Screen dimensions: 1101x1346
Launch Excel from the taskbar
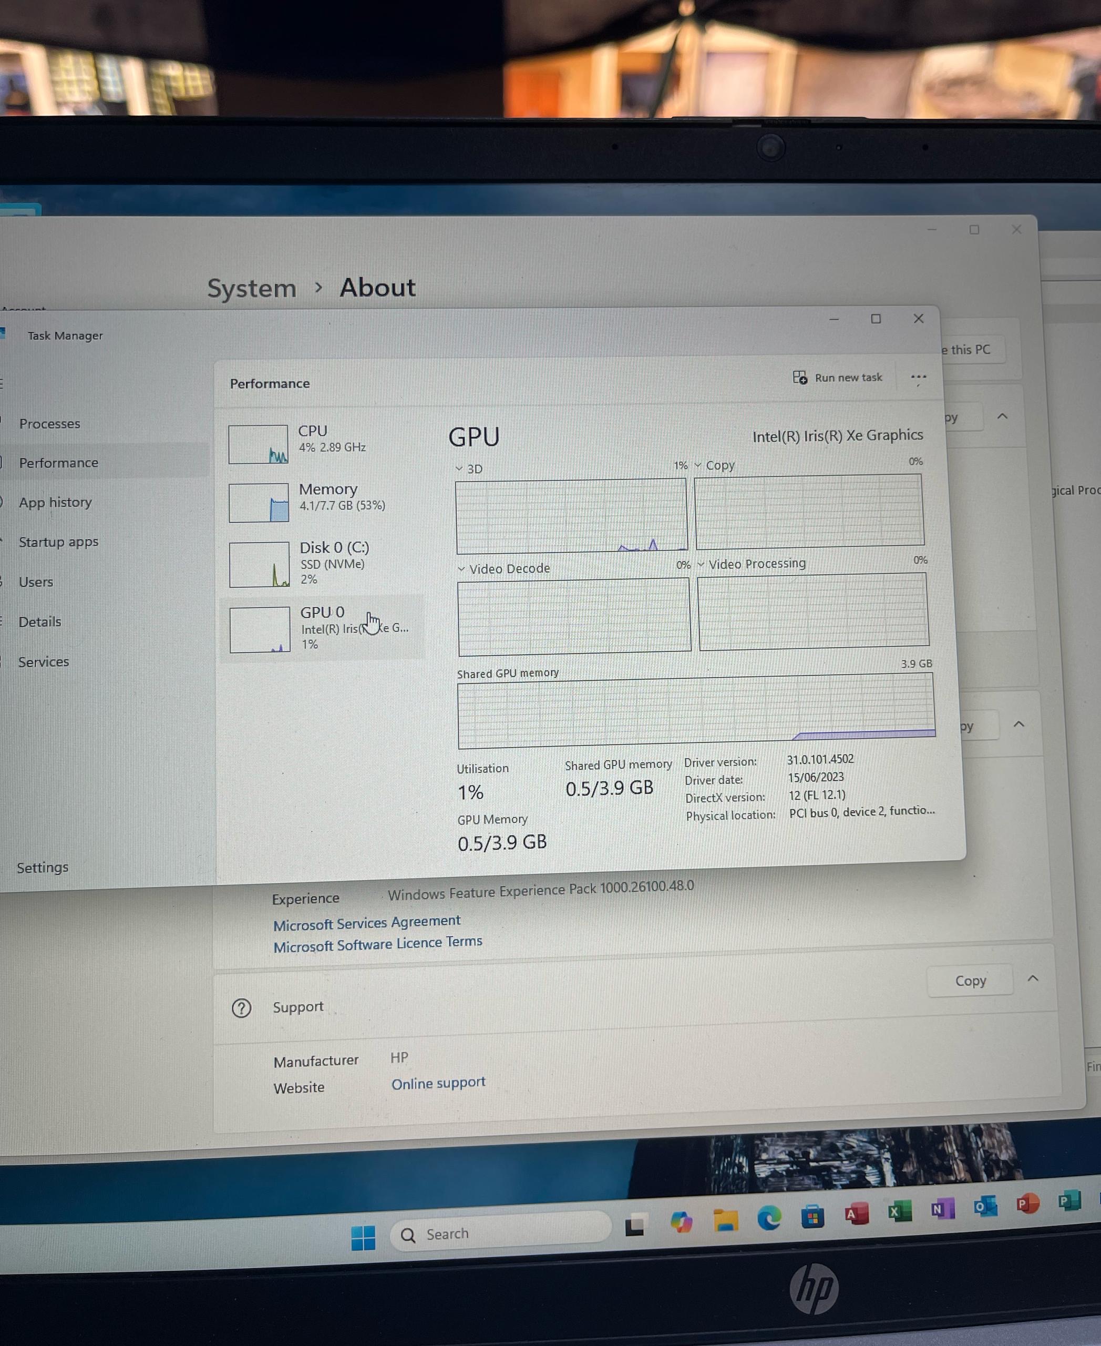click(899, 1211)
